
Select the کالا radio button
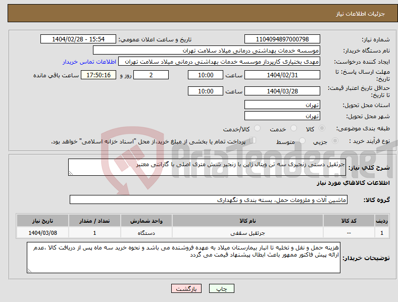tap(322, 128)
